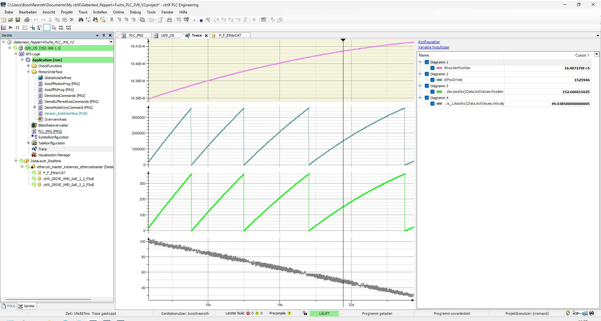The width and height of the screenshot is (601, 321).
Task: Select the trace cursor crosshair tool
Action: [x=32, y=28]
